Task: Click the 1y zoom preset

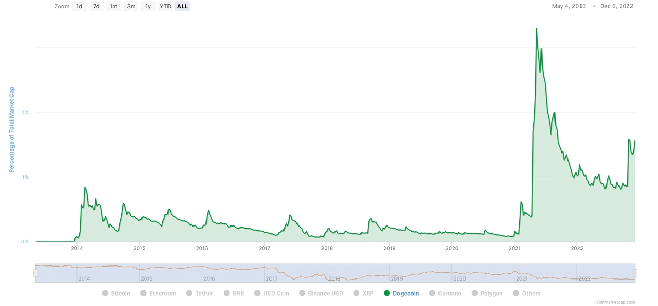Action: click(148, 6)
